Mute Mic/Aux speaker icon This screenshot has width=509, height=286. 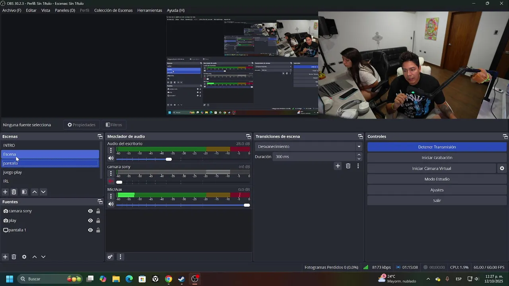coord(111,204)
